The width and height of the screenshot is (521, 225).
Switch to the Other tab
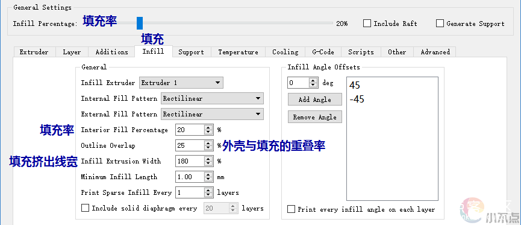point(397,52)
